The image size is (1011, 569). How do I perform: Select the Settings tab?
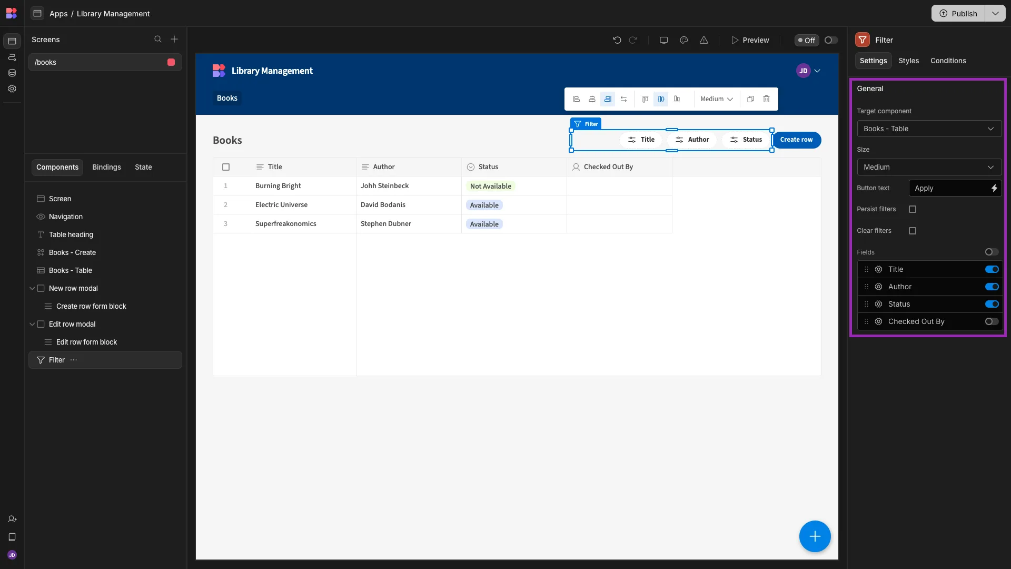(x=873, y=61)
